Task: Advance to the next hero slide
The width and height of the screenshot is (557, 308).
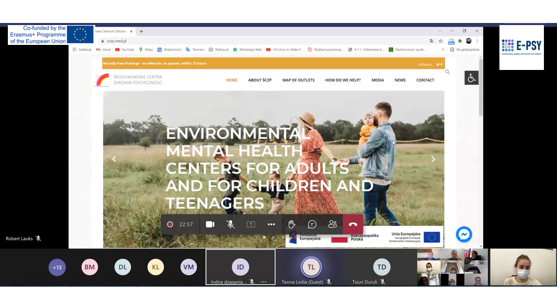Action: tap(433, 159)
